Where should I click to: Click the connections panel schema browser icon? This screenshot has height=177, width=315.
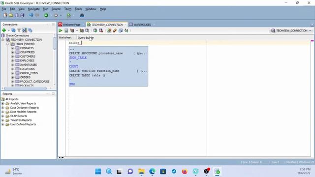[x=25, y=30]
